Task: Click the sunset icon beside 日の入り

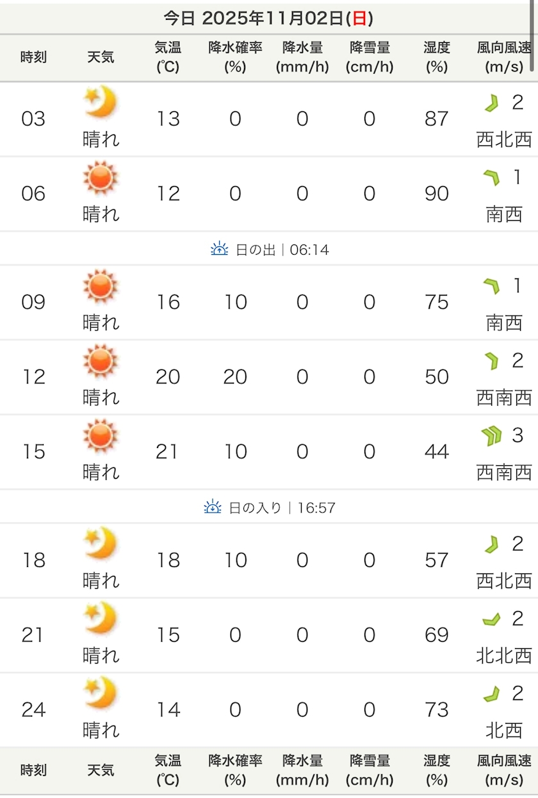Action: (x=213, y=507)
